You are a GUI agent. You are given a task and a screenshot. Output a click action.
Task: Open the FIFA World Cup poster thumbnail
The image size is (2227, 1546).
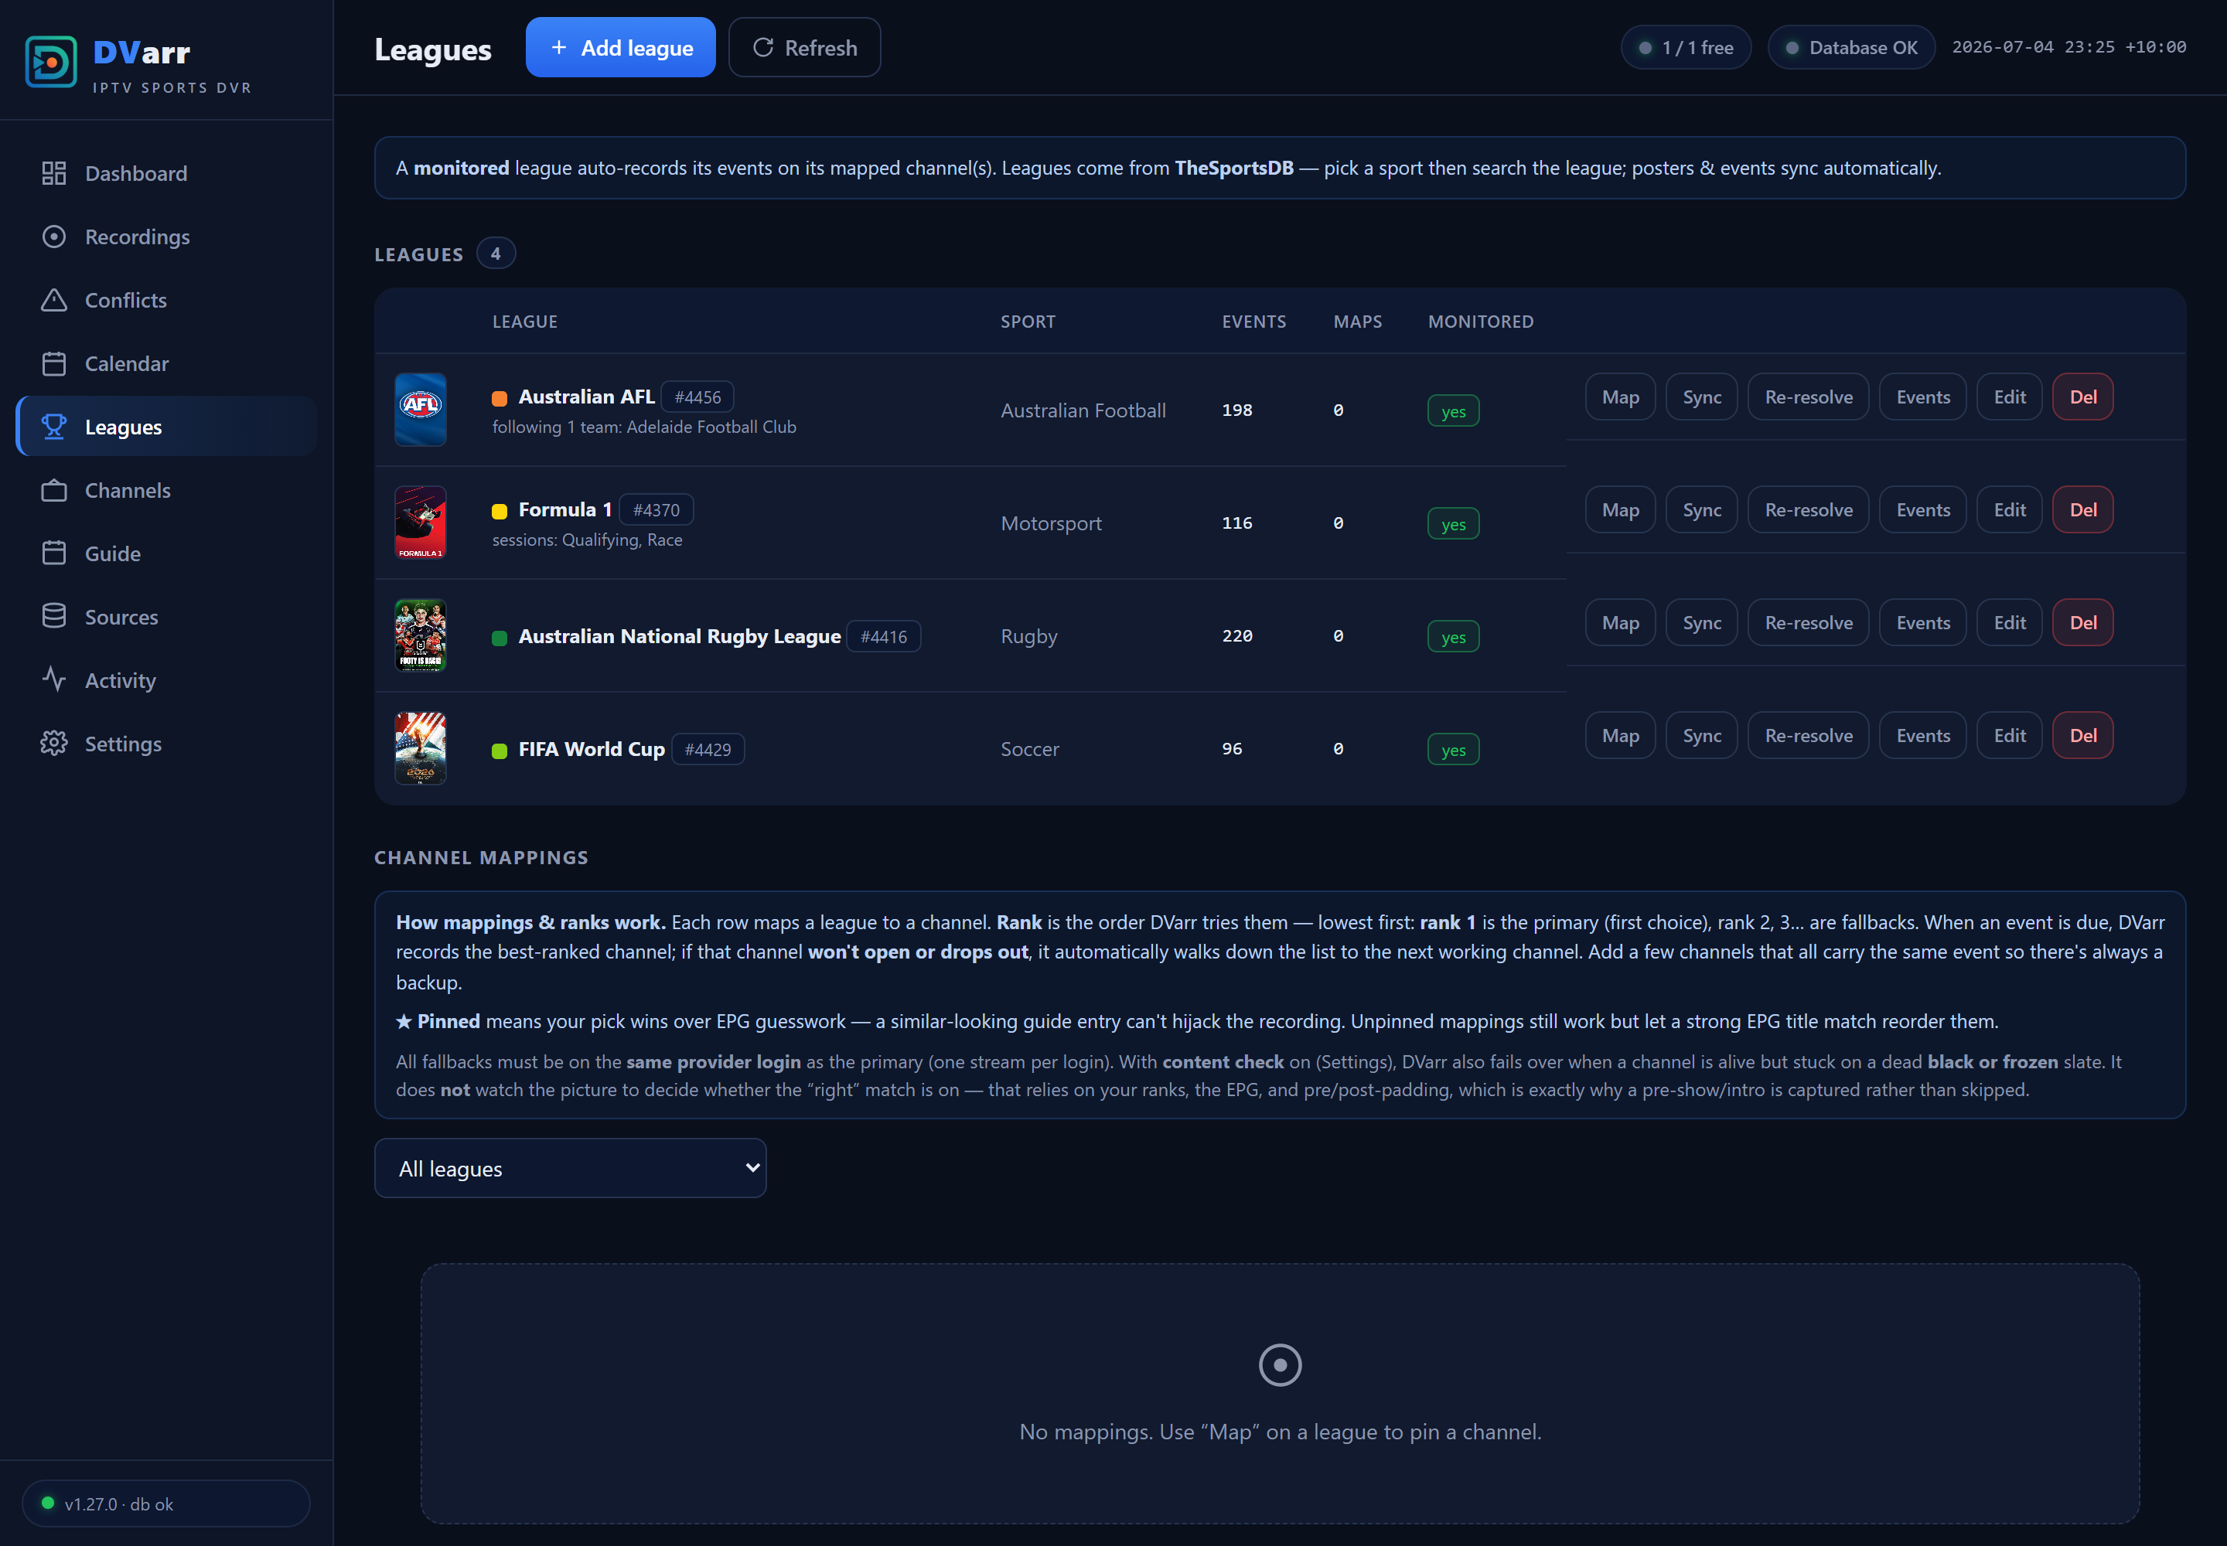click(421, 747)
